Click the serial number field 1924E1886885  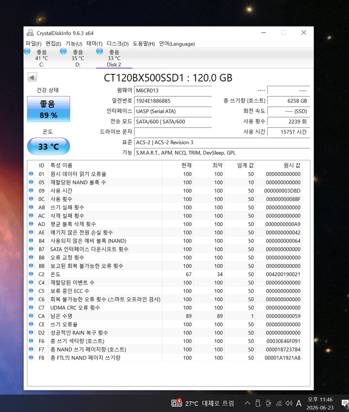pos(173,101)
